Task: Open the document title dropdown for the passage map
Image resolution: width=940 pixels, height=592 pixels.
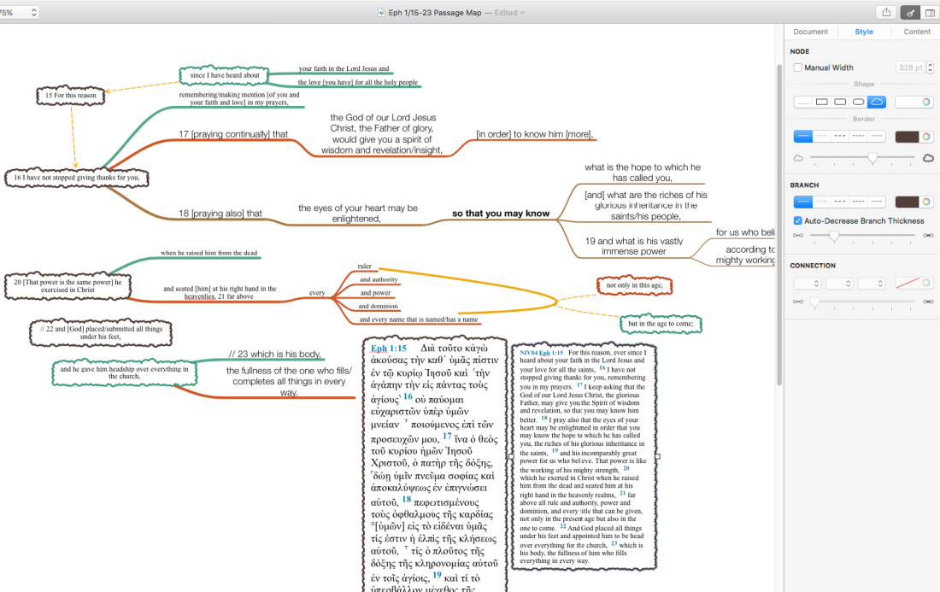Action: 521,12
